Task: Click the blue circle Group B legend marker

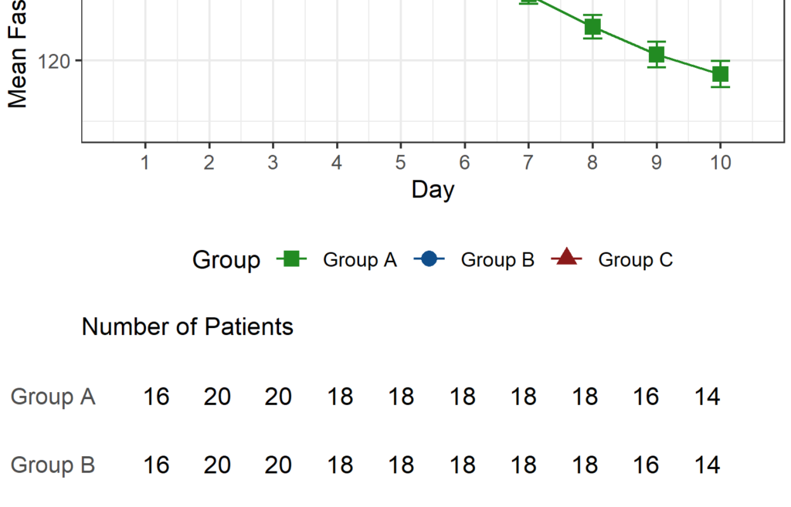Action: click(x=429, y=260)
